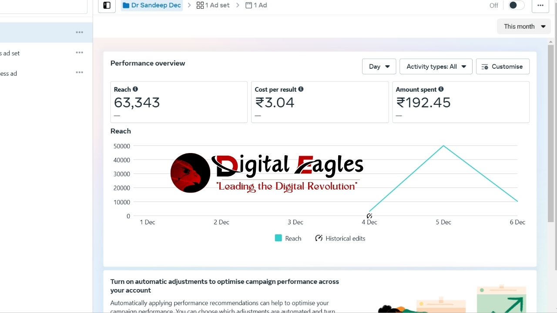557x313 pixels.
Task: Click the 63,343 reach value
Action: pos(137,103)
